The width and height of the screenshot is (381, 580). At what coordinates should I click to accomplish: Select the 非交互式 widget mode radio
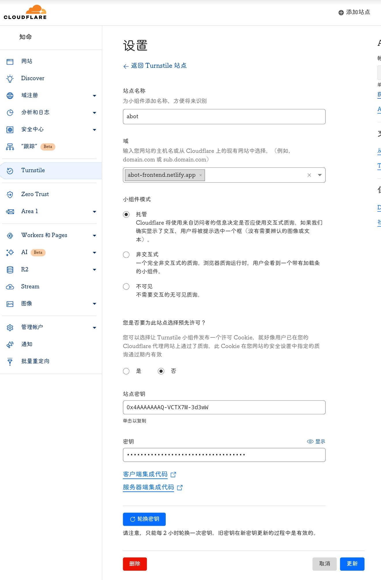[x=126, y=254]
